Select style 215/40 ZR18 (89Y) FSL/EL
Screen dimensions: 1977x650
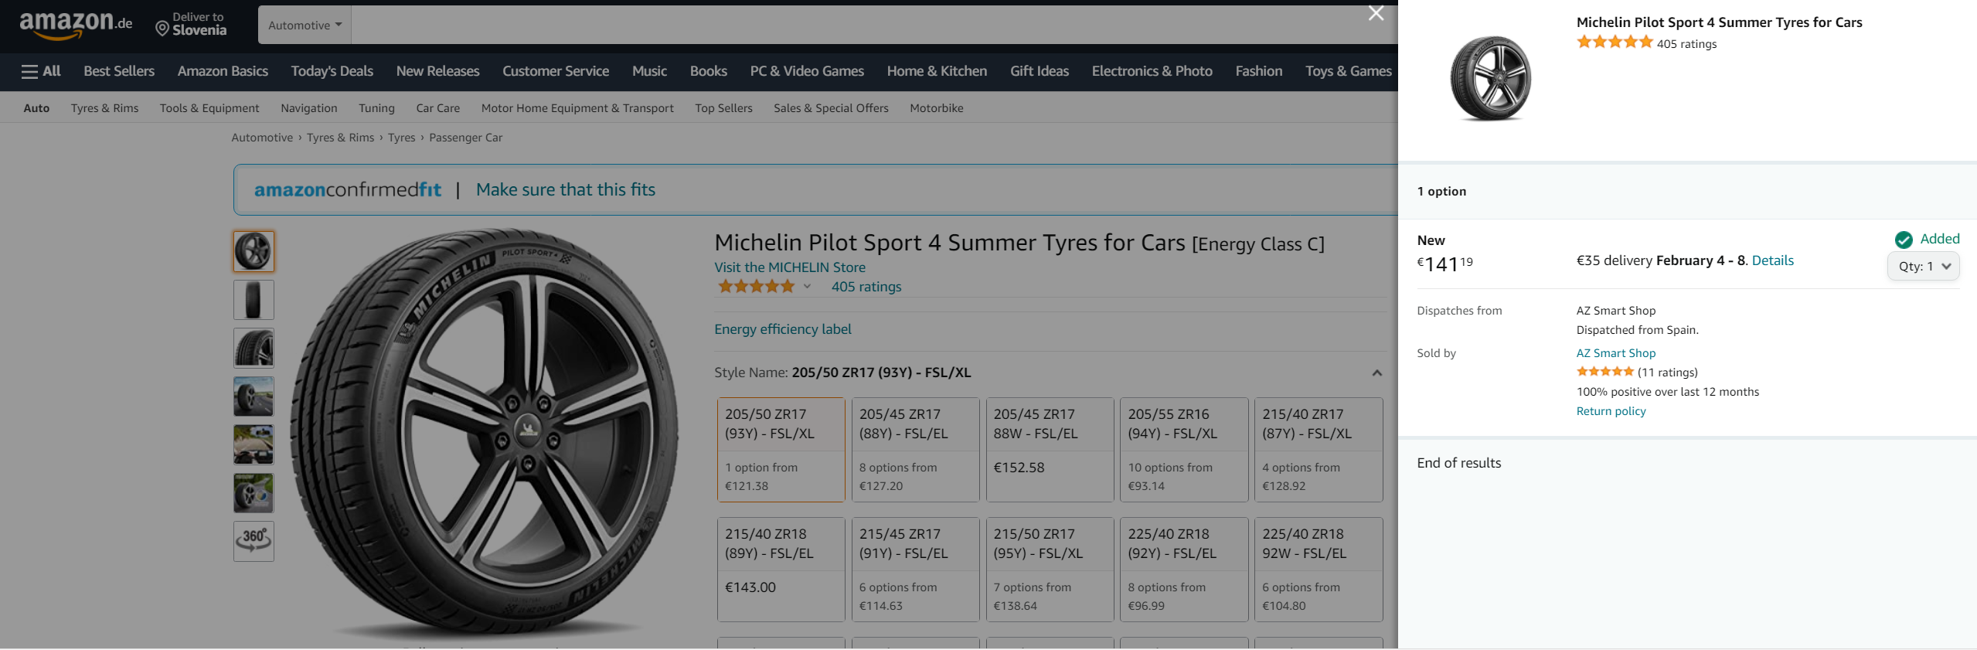(781, 570)
